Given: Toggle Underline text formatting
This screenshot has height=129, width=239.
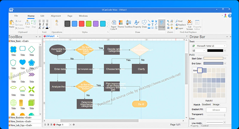Looking at the screenshot, I should click(47, 24).
